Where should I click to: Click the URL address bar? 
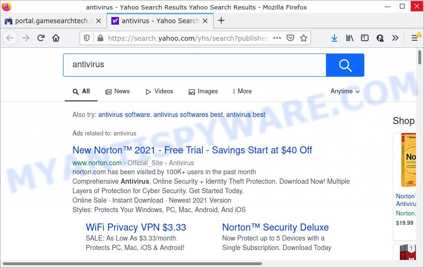(x=188, y=38)
